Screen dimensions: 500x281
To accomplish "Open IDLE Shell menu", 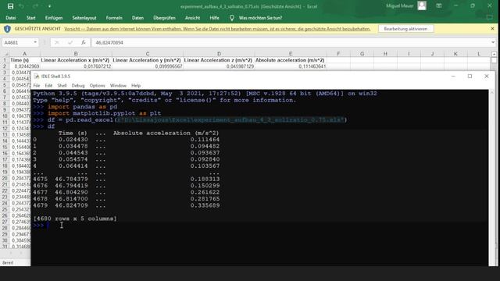I will point(62,85).
